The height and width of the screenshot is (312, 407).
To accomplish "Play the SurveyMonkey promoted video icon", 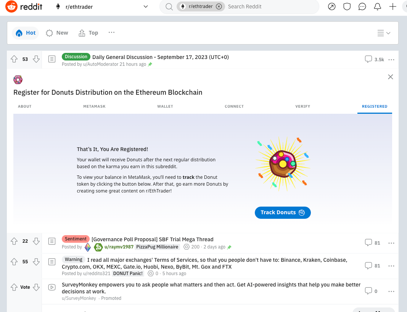I will 52,287.
